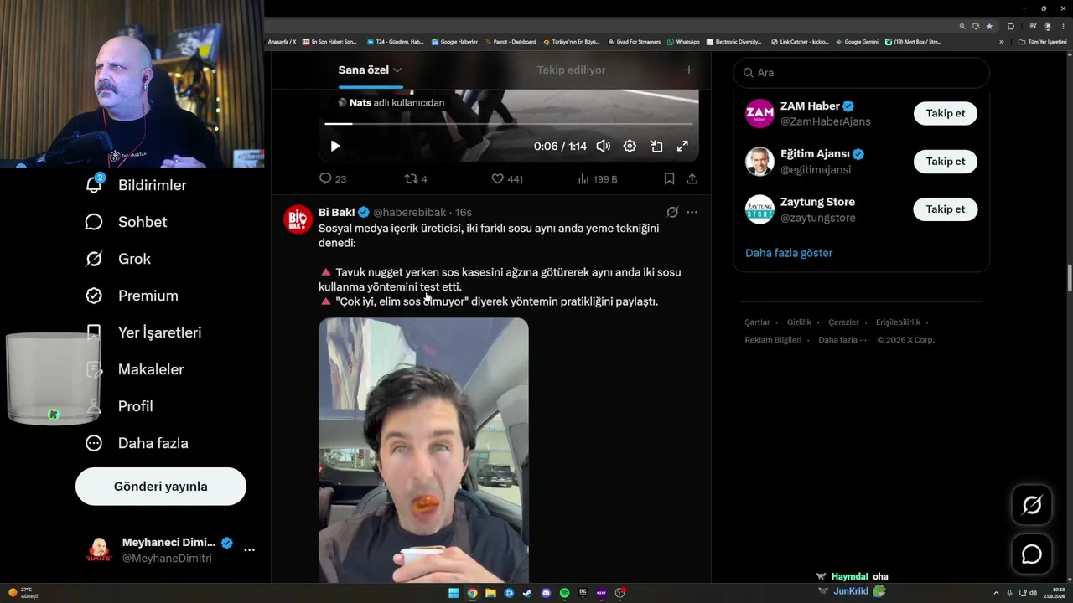The height and width of the screenshot is (603, 1073).
Task: Toggle picture-in-picture on the video
Action: [x=656, y=147]
